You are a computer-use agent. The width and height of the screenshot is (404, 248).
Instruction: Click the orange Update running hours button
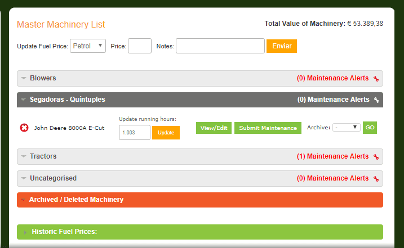(166, 133)
